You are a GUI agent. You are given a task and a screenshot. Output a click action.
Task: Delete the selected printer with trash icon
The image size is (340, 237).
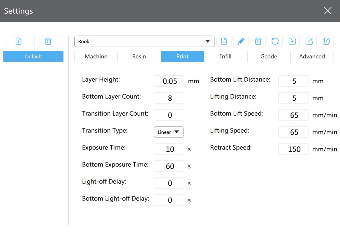click(x=48, y=41)
